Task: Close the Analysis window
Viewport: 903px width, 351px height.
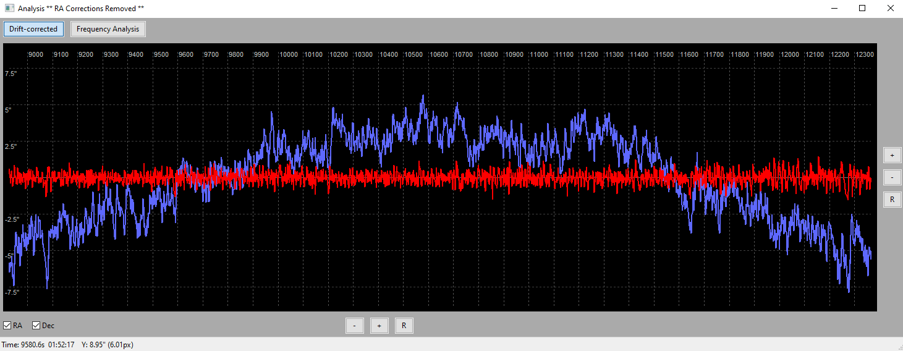Action: (889, 9)
